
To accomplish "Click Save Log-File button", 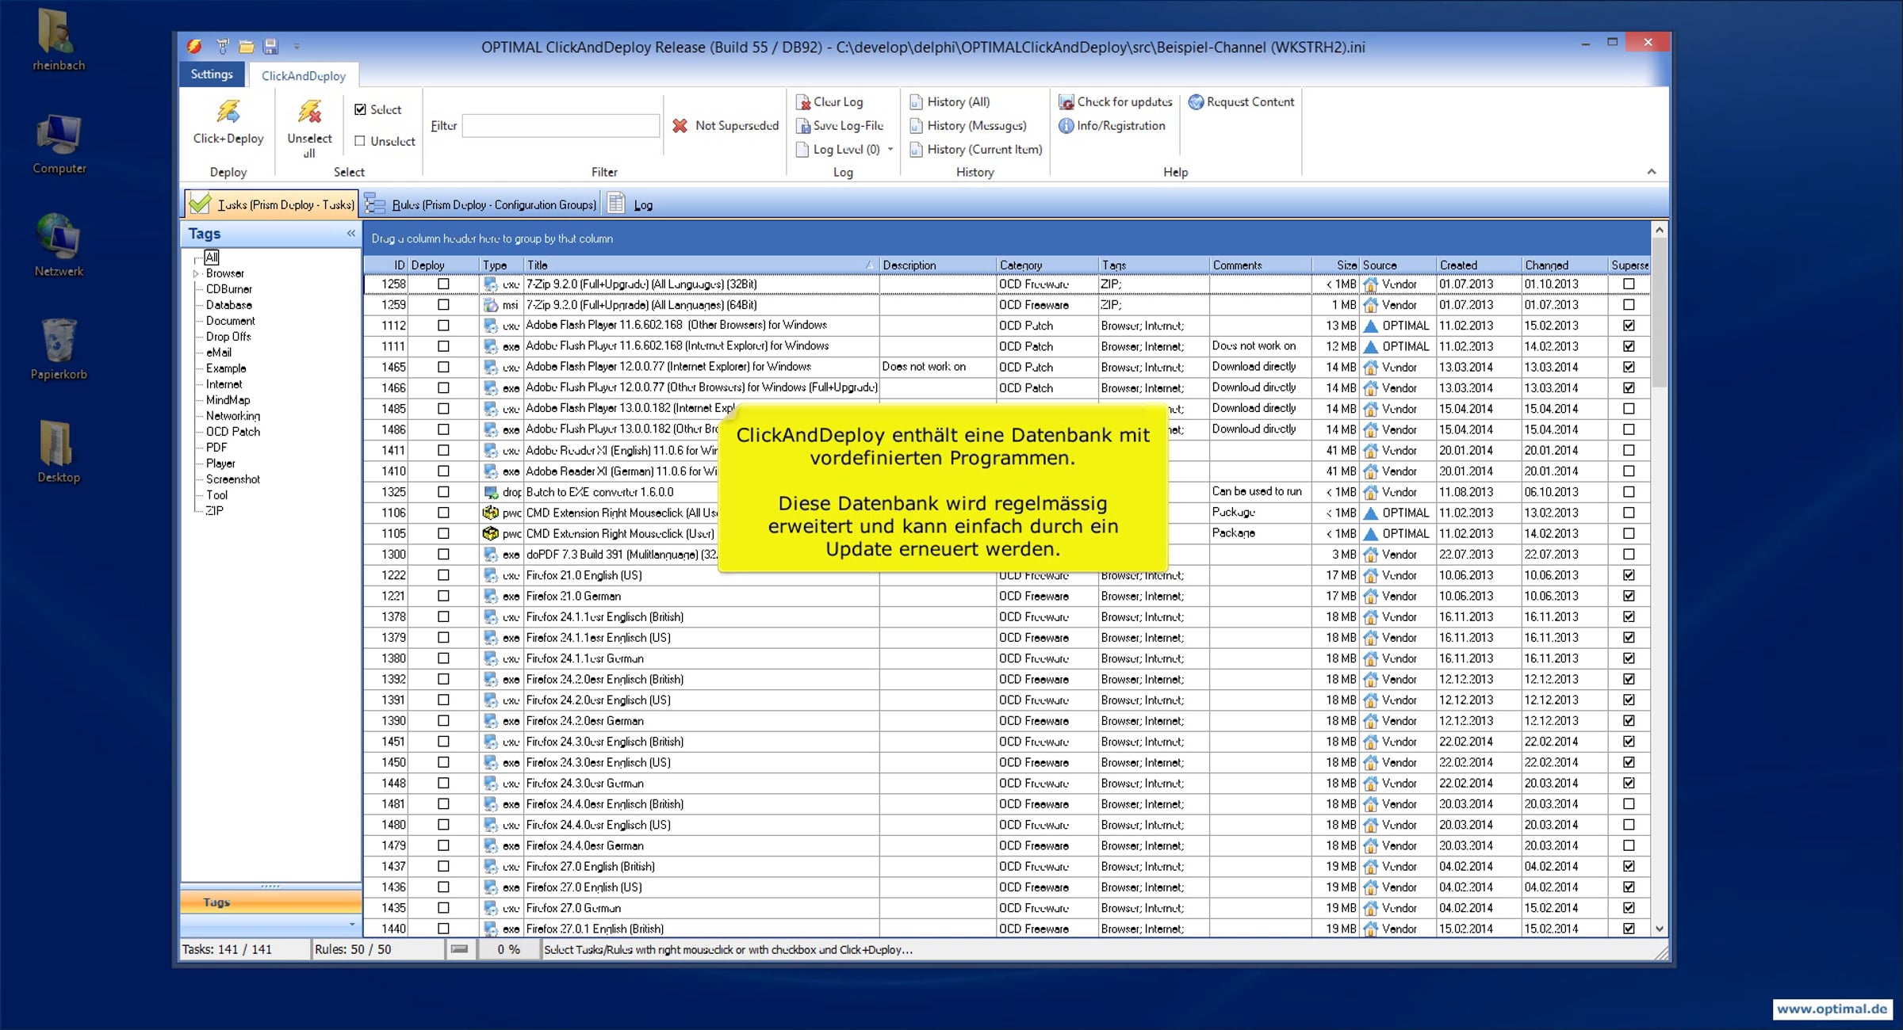I will pos(840,125).
